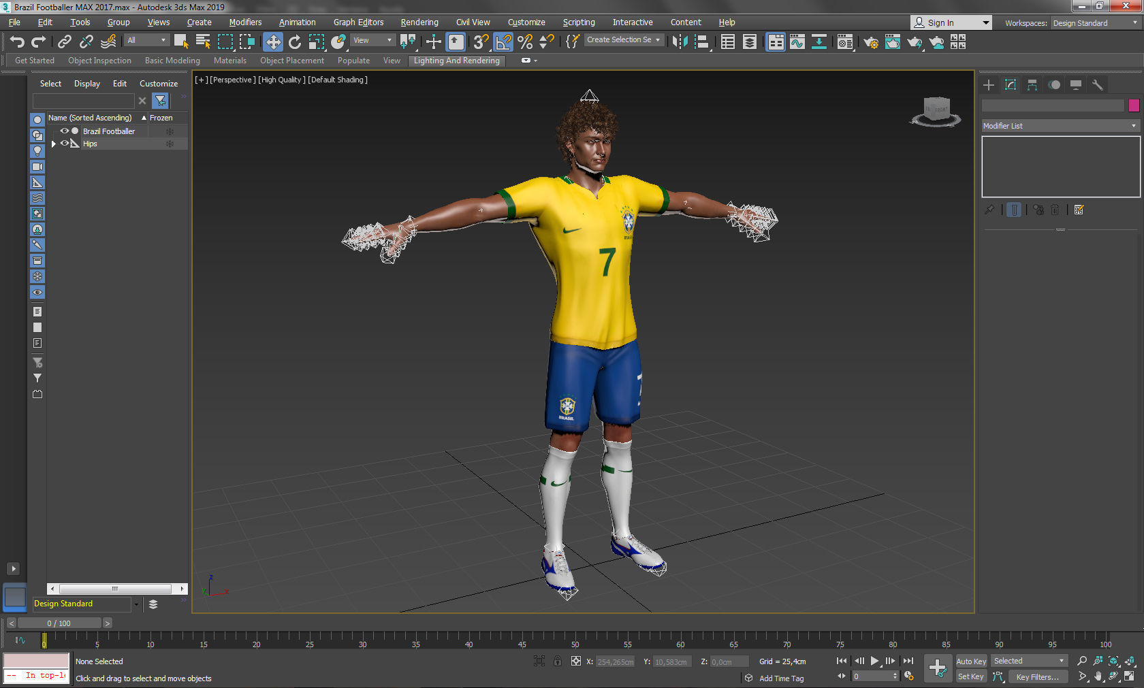
Task: Toggle visibility eye of Hips object
Action: pos(65,143)
